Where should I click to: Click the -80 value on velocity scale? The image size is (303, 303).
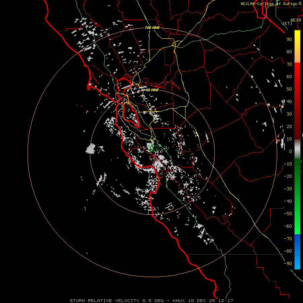pyautogui.click(x=288, y=251)
